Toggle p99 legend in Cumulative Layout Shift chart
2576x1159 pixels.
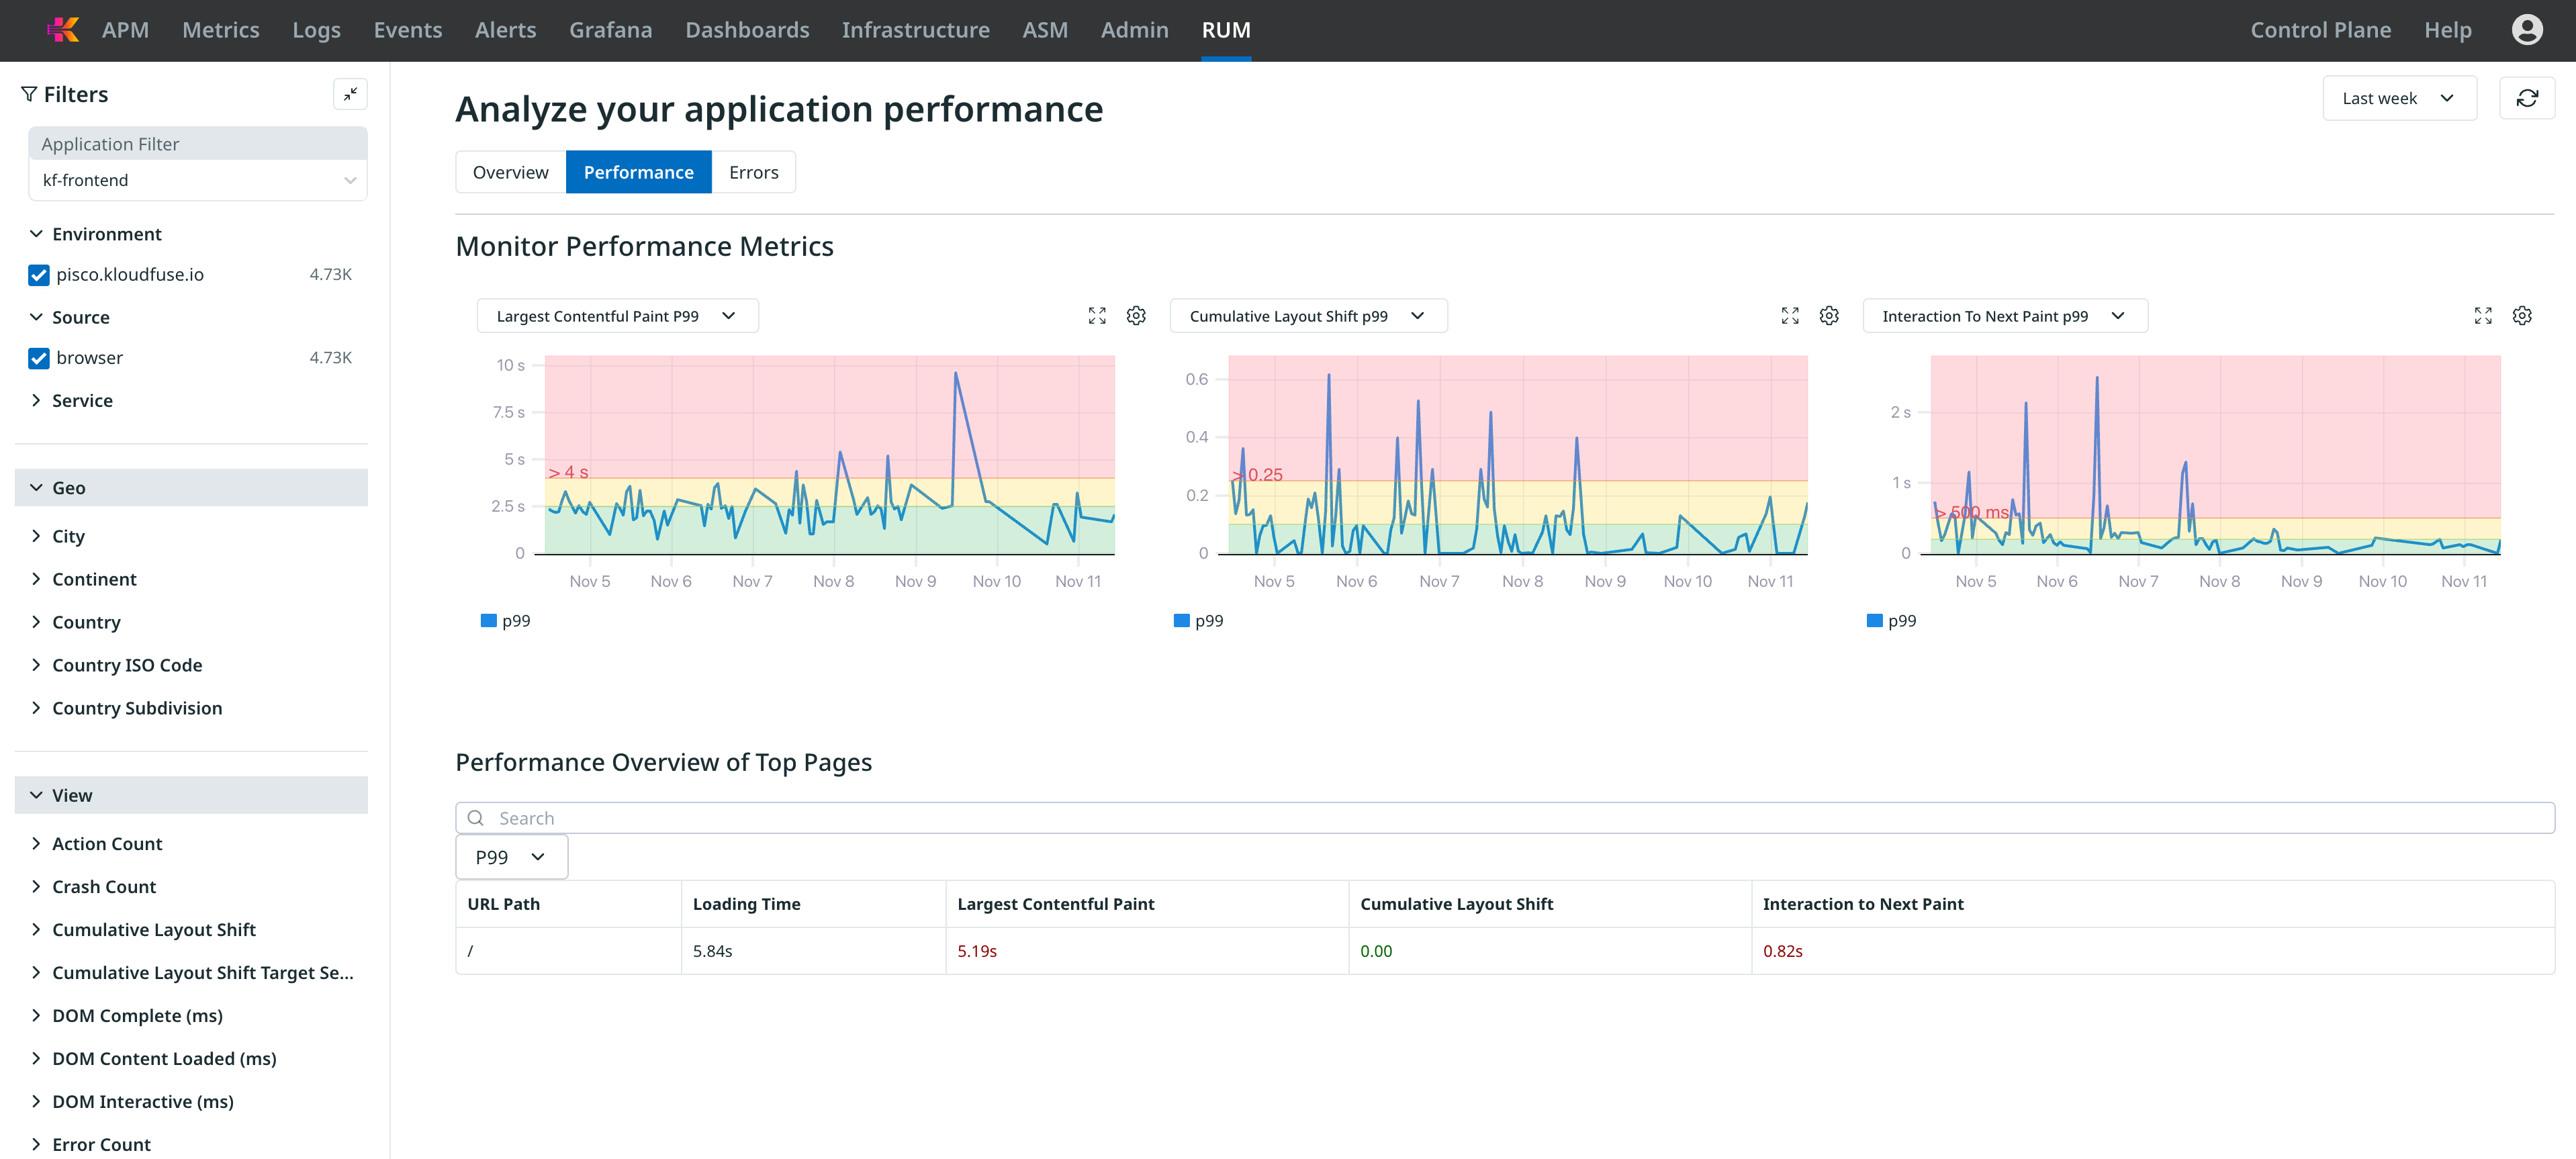(1198, 621)
